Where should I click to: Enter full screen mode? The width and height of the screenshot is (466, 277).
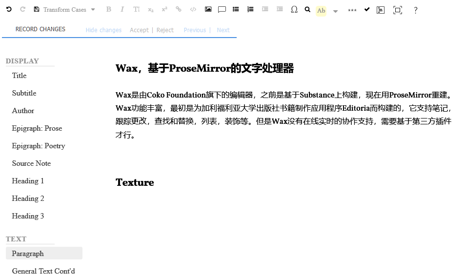[x=398, y=10]
